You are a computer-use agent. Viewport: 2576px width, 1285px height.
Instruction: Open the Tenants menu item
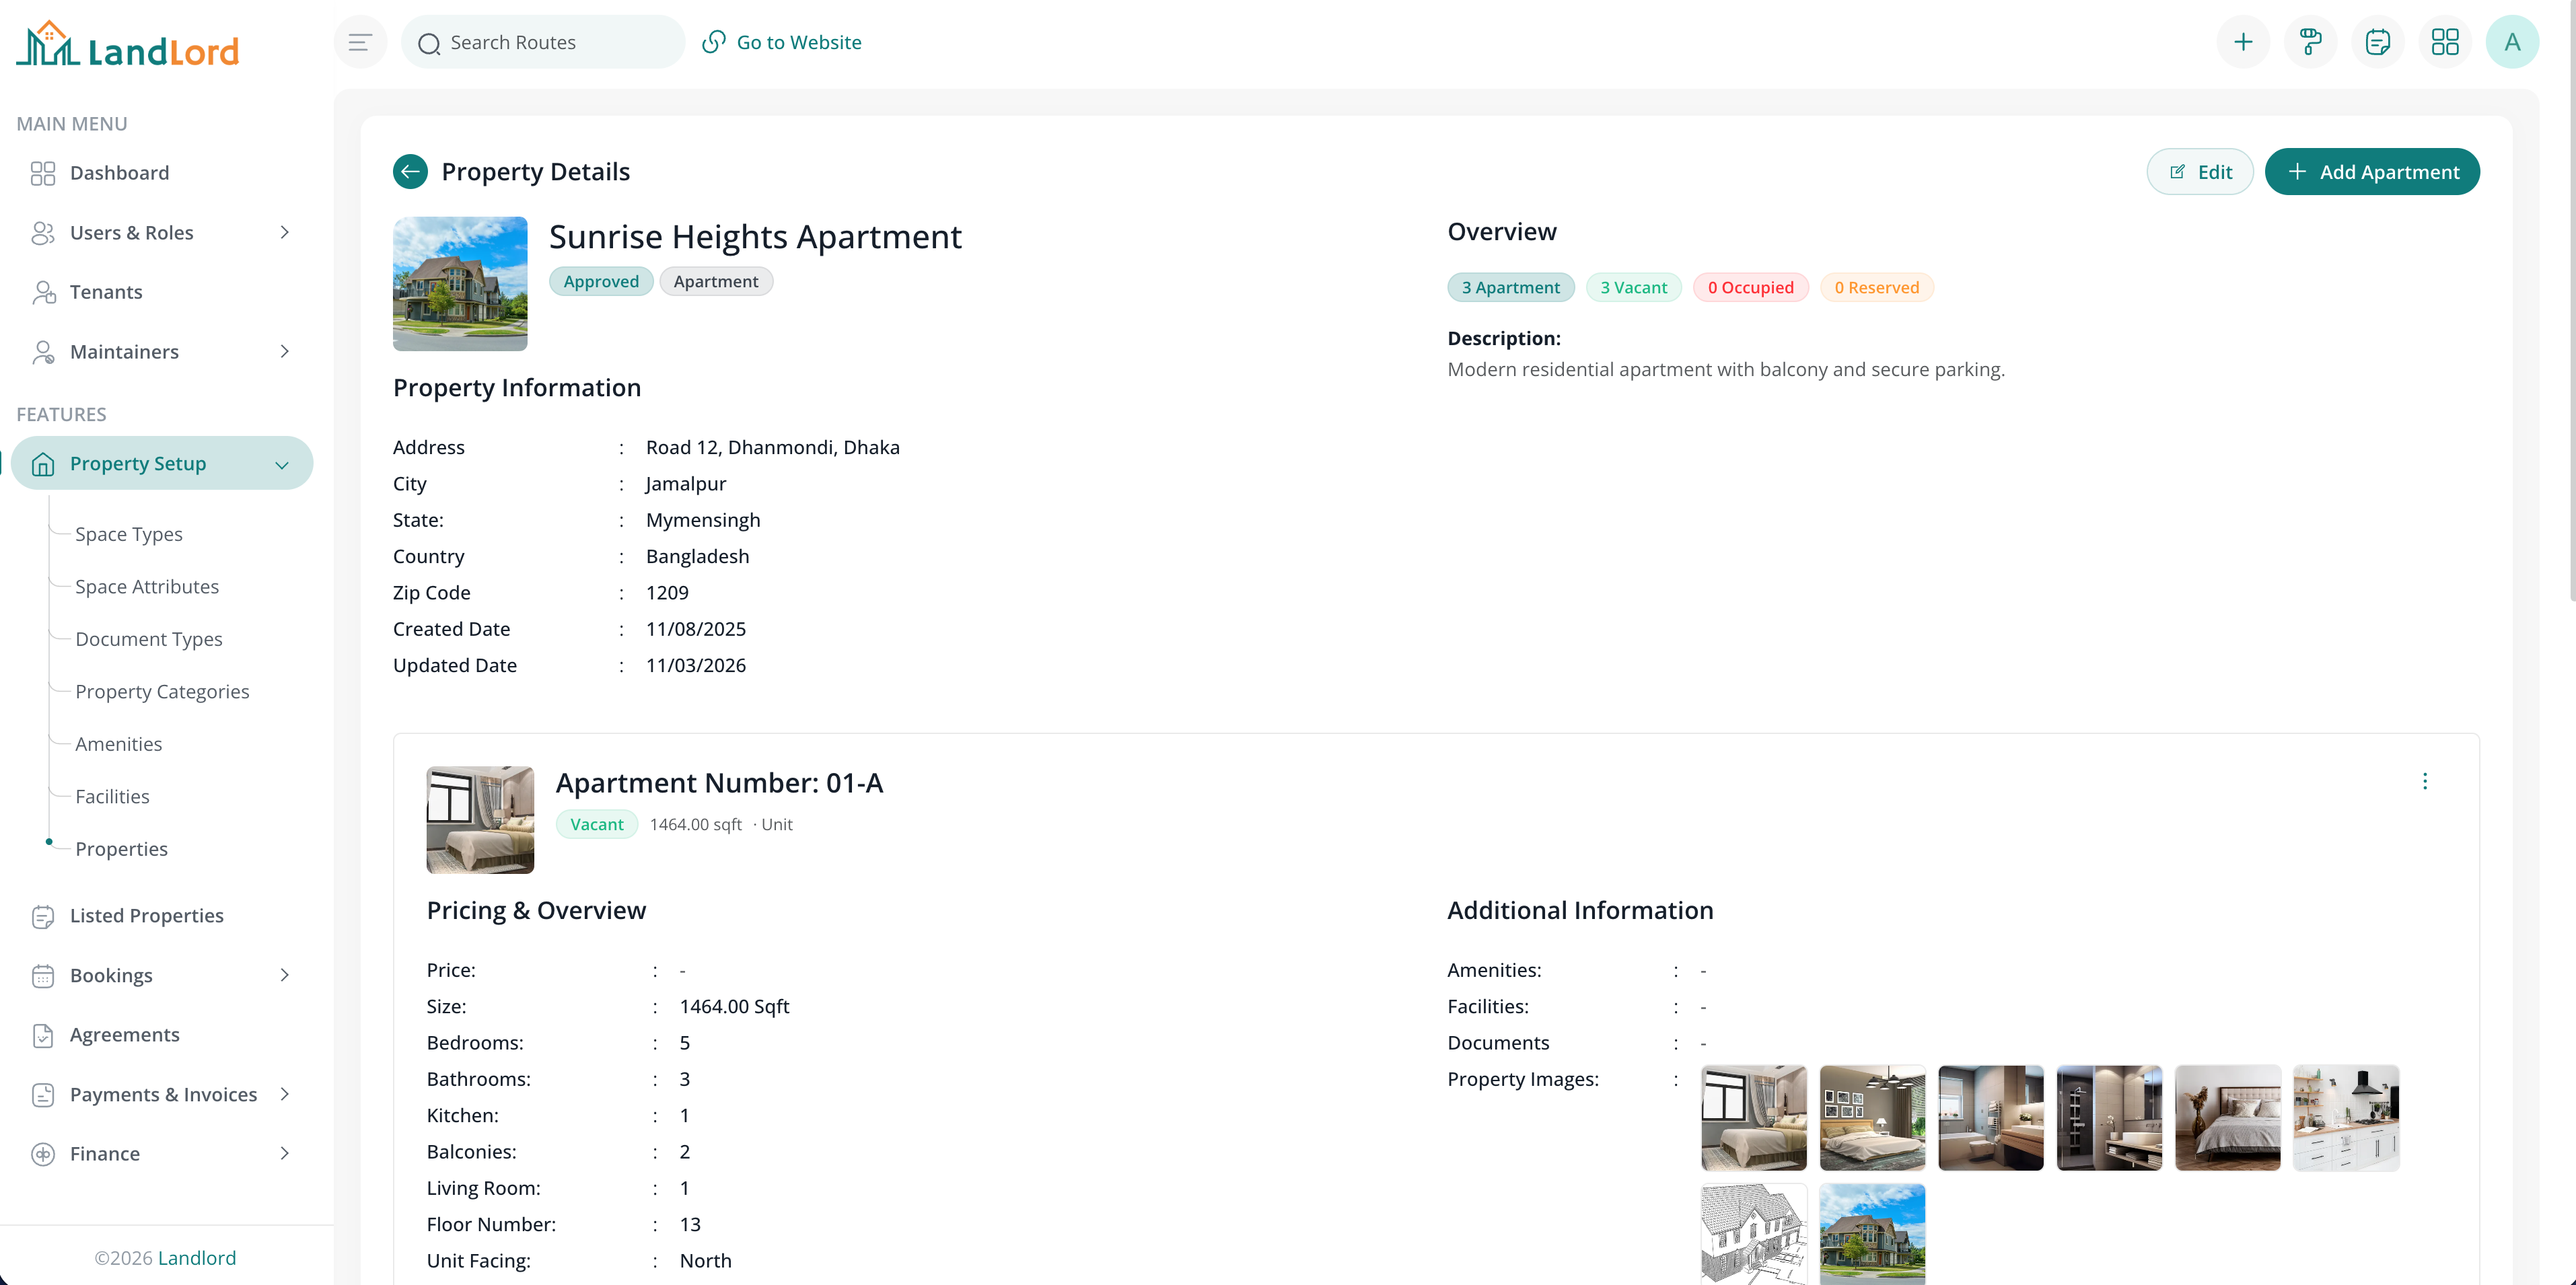pos(106,291)
